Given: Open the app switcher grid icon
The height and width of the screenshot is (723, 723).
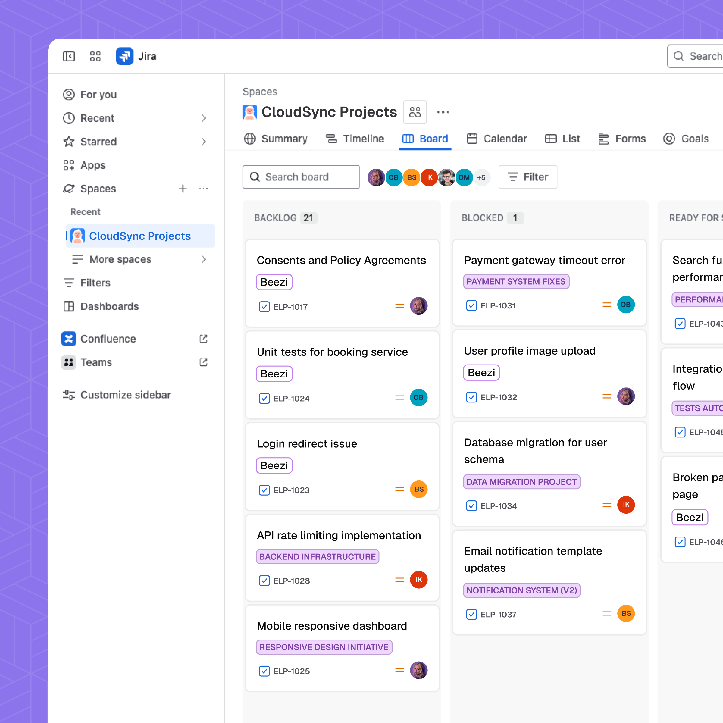Looking at the screenshot, I should (95, 56).
